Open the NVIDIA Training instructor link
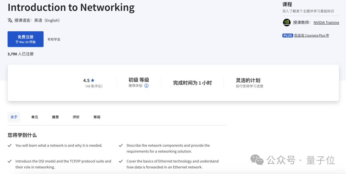The image size is (346, 174). click(326, 22)
